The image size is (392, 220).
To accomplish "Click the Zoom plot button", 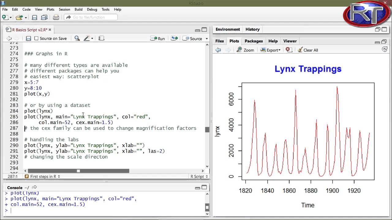I will coord(245,50).
